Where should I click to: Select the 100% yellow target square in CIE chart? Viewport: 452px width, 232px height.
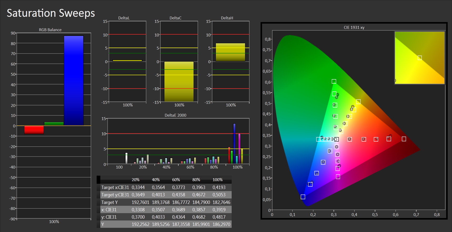pyautogui.click(x=358, y=102)
